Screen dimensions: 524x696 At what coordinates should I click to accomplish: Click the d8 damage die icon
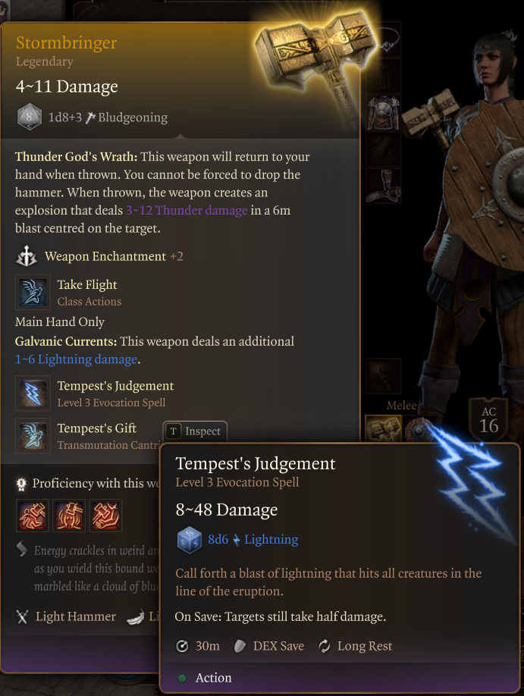coord(30,118)
